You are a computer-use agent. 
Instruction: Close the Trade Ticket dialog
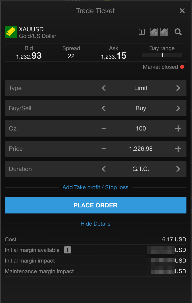point(182,11)
